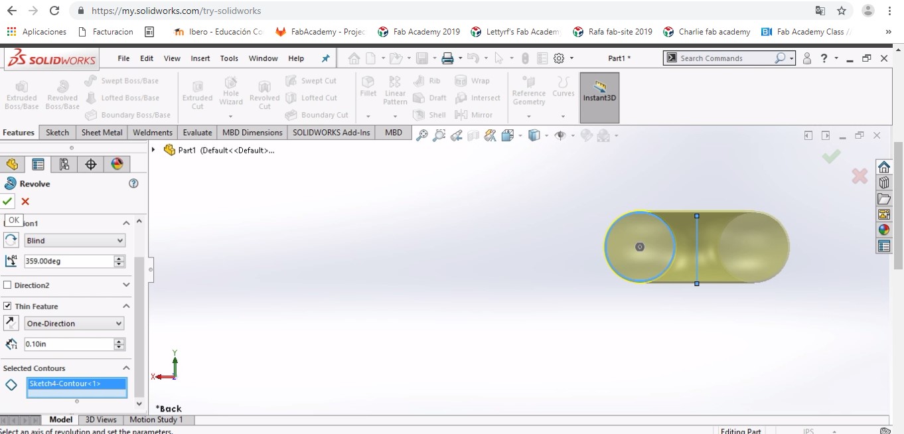
Task: Switch to the 3D Views tab
Action: [x=101, y=419]
